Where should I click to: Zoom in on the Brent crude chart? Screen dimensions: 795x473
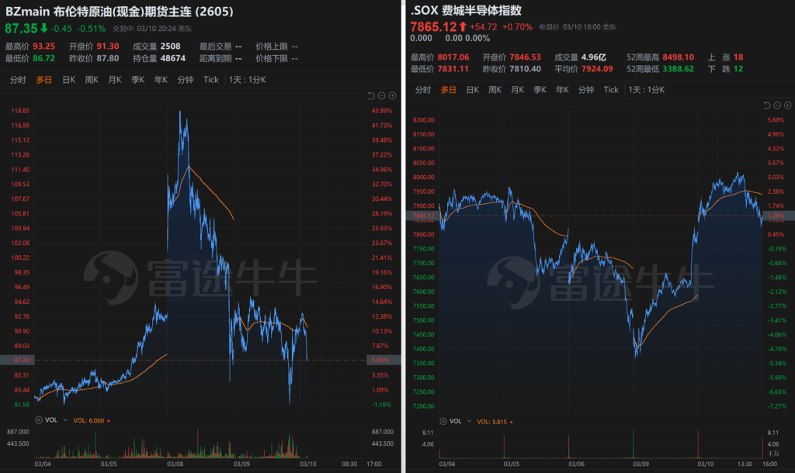(393, 95)
